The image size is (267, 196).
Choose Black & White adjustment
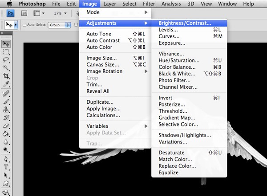[x=189, y=74]
